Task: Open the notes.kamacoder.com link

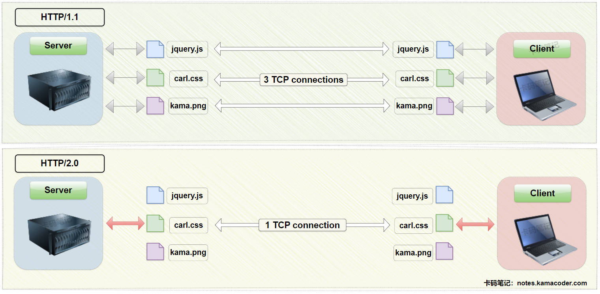Action: pyautogui.click(x=551, y=283)
